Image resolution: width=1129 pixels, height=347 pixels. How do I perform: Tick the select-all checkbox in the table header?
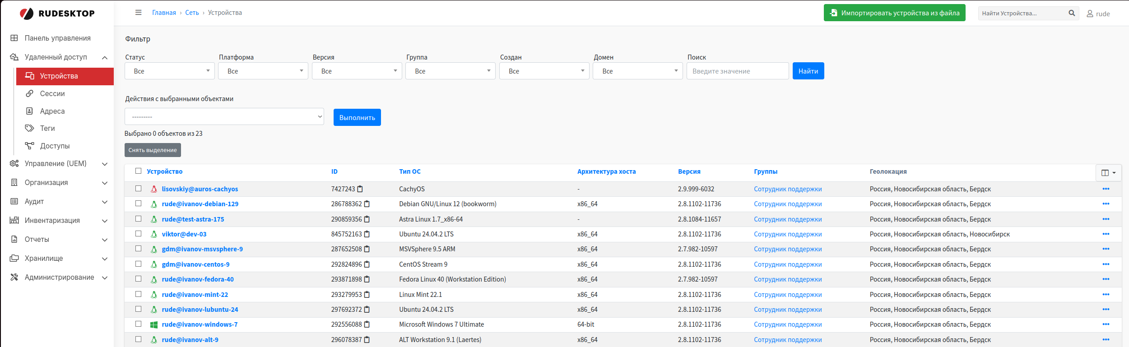pos(138,171)
